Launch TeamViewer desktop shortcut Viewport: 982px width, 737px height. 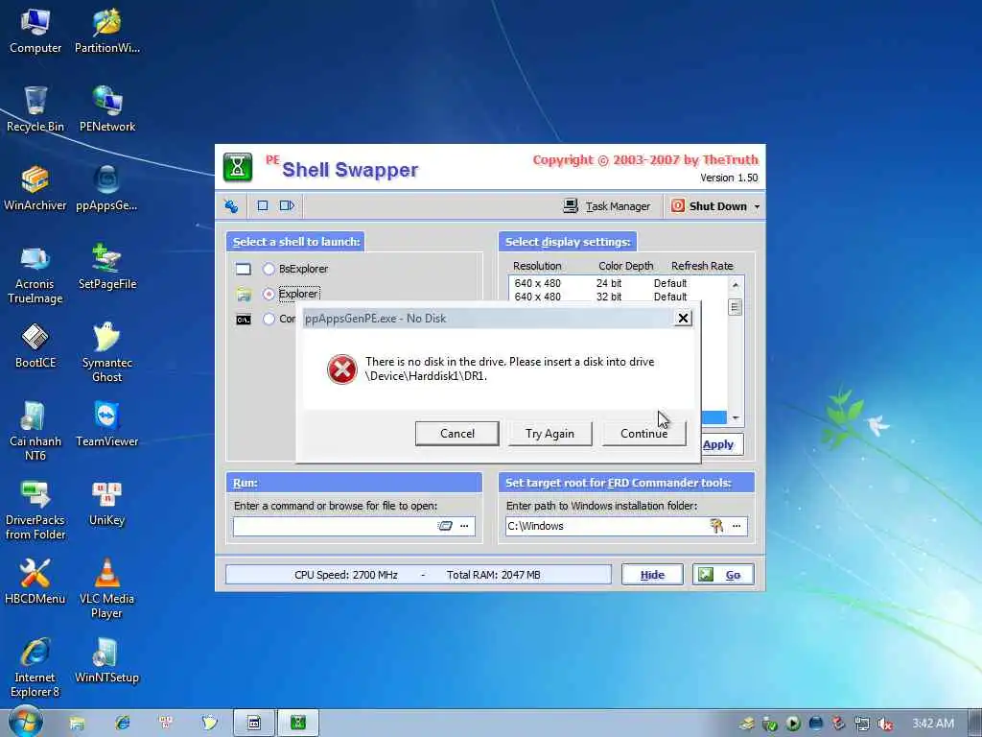pos(107,425)
